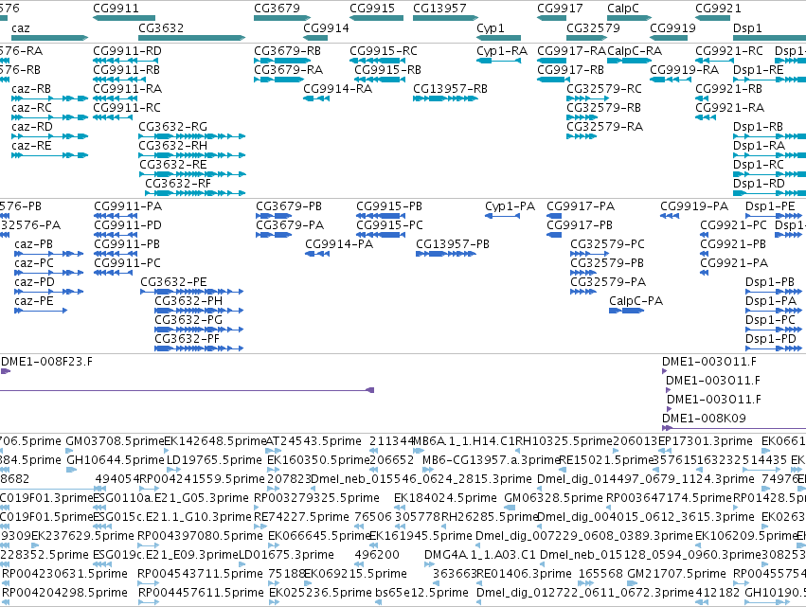This screenshot has height=607, width=806.
Task: Click transcript CG13957-RB
Action: tap(450, 88)
